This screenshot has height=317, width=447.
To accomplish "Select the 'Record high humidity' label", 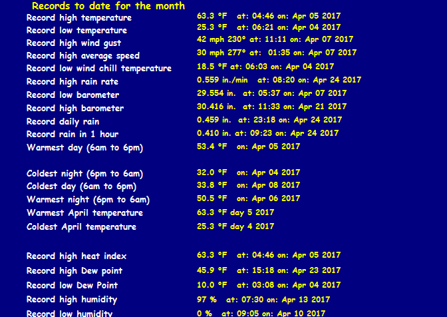I will (x=72, y=300).
